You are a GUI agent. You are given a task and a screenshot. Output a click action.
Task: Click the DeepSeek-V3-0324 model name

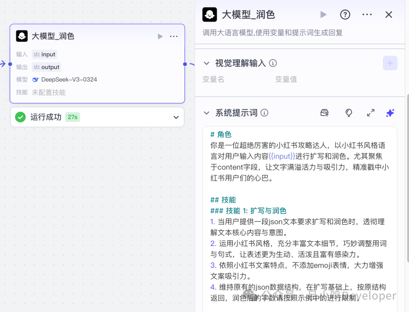pos(69,80)
